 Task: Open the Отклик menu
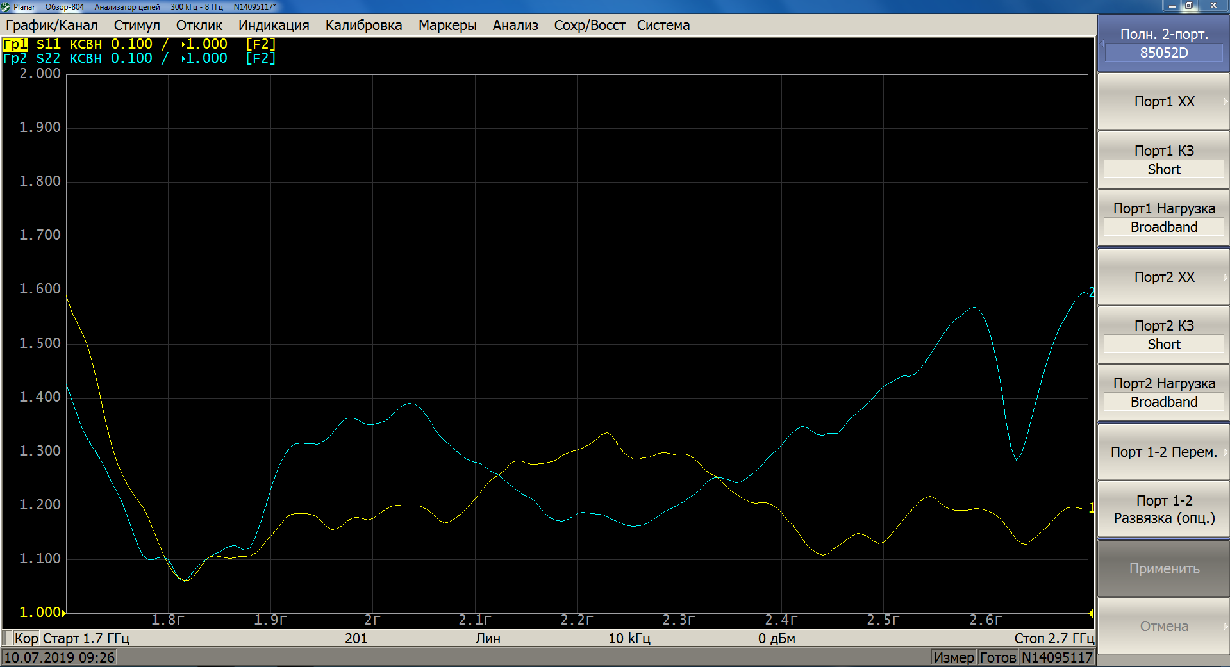click(199, 26)
